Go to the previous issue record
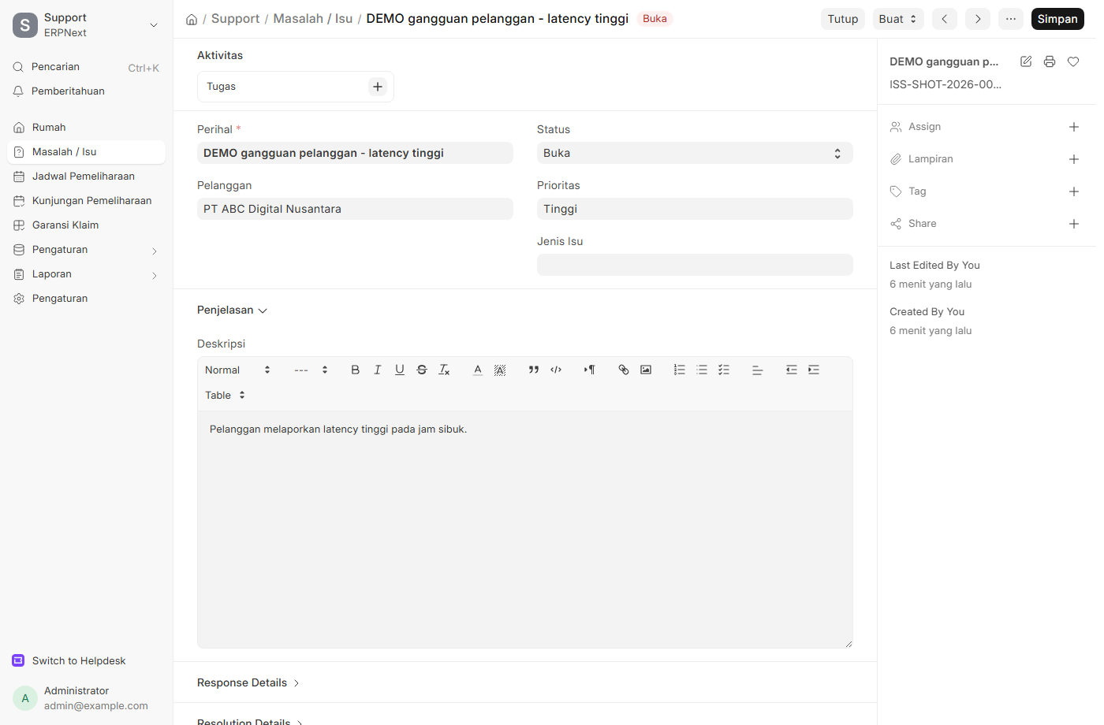This screenshot has height=725, width=1104. [x=945, y=19]
